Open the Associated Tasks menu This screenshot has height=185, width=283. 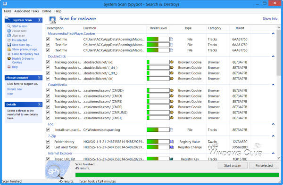point(26,11)
